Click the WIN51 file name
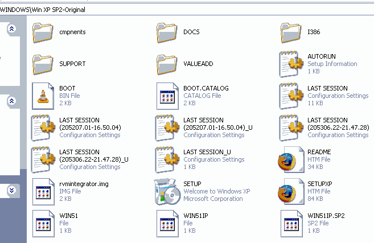The image size is (374, 243). click(x=68, y=216)
